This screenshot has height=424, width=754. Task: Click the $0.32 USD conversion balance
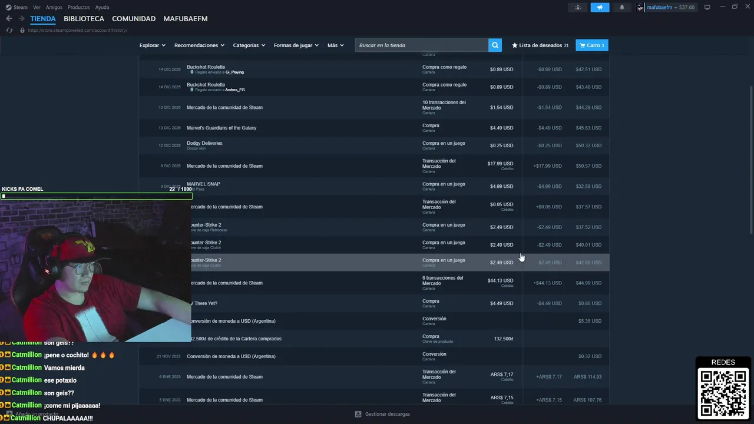[590, 356]
